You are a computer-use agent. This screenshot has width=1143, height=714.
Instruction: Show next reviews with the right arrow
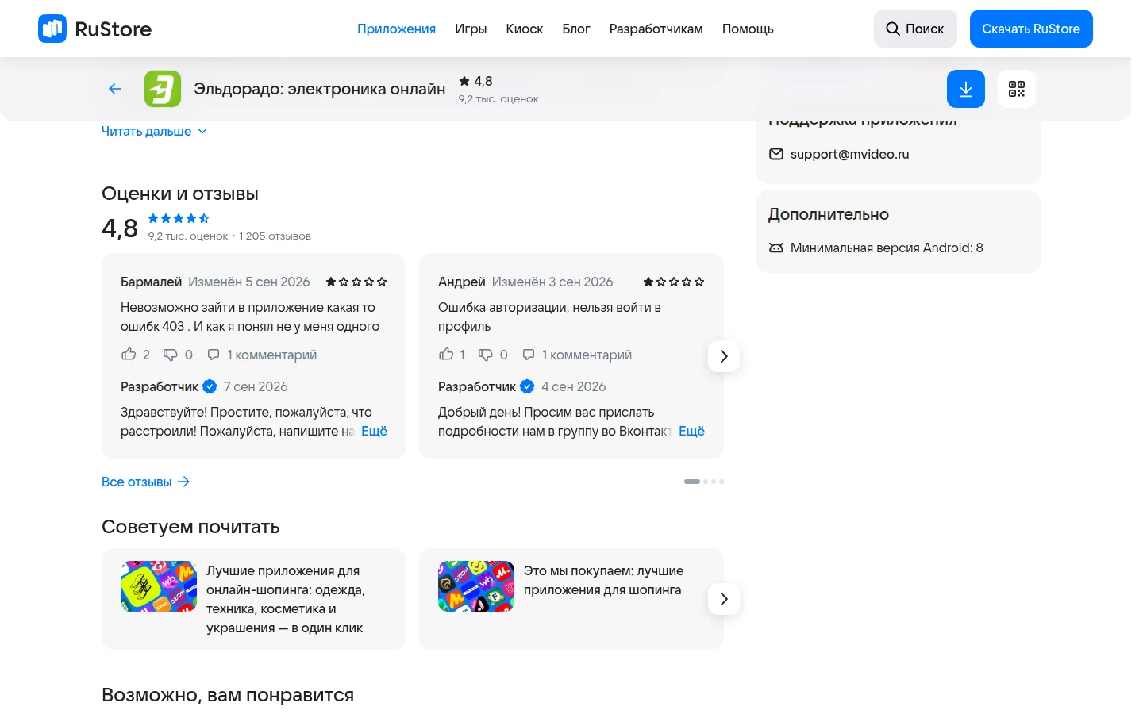point(724,356)
